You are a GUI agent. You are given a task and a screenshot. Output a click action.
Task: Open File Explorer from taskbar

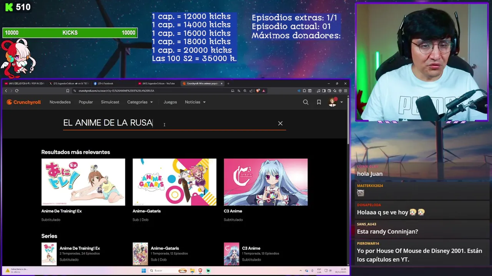point(192,270)
